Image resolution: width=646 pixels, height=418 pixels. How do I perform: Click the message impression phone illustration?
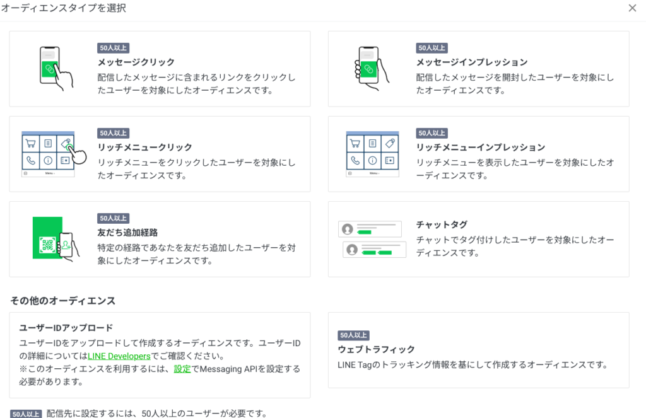(x=371, y=68)
